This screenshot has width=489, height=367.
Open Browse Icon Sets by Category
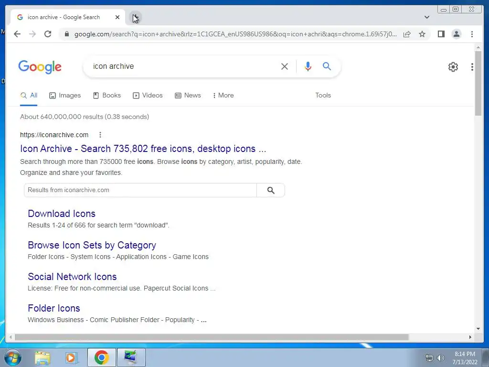click(92, 245)
